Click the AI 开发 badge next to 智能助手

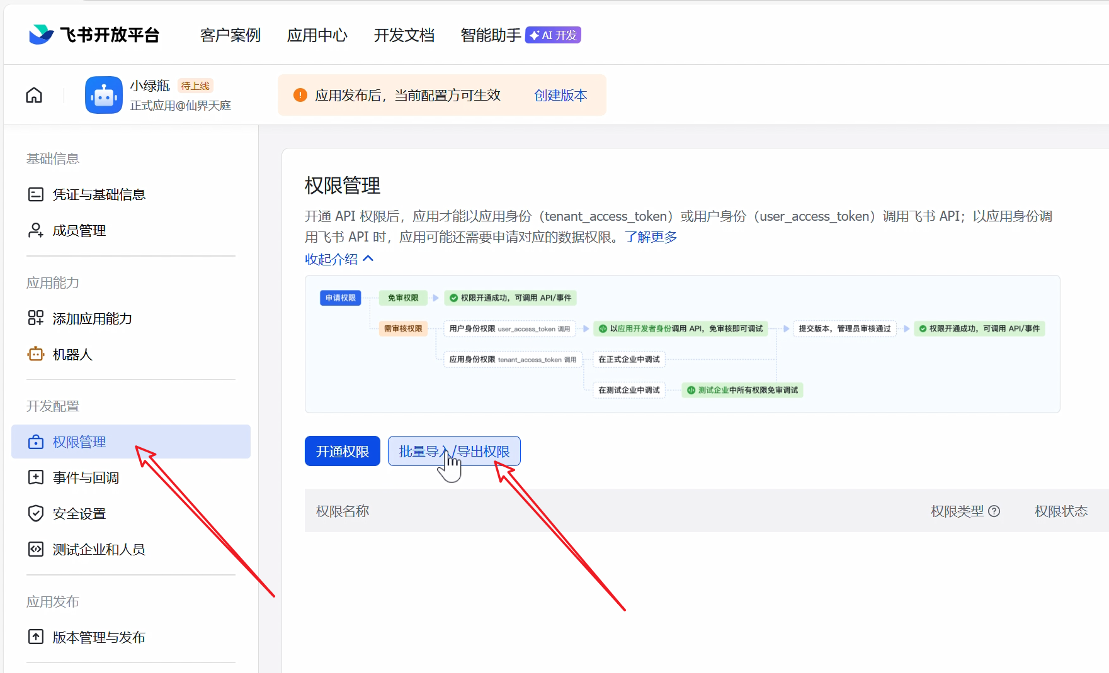tap(552, 35)
